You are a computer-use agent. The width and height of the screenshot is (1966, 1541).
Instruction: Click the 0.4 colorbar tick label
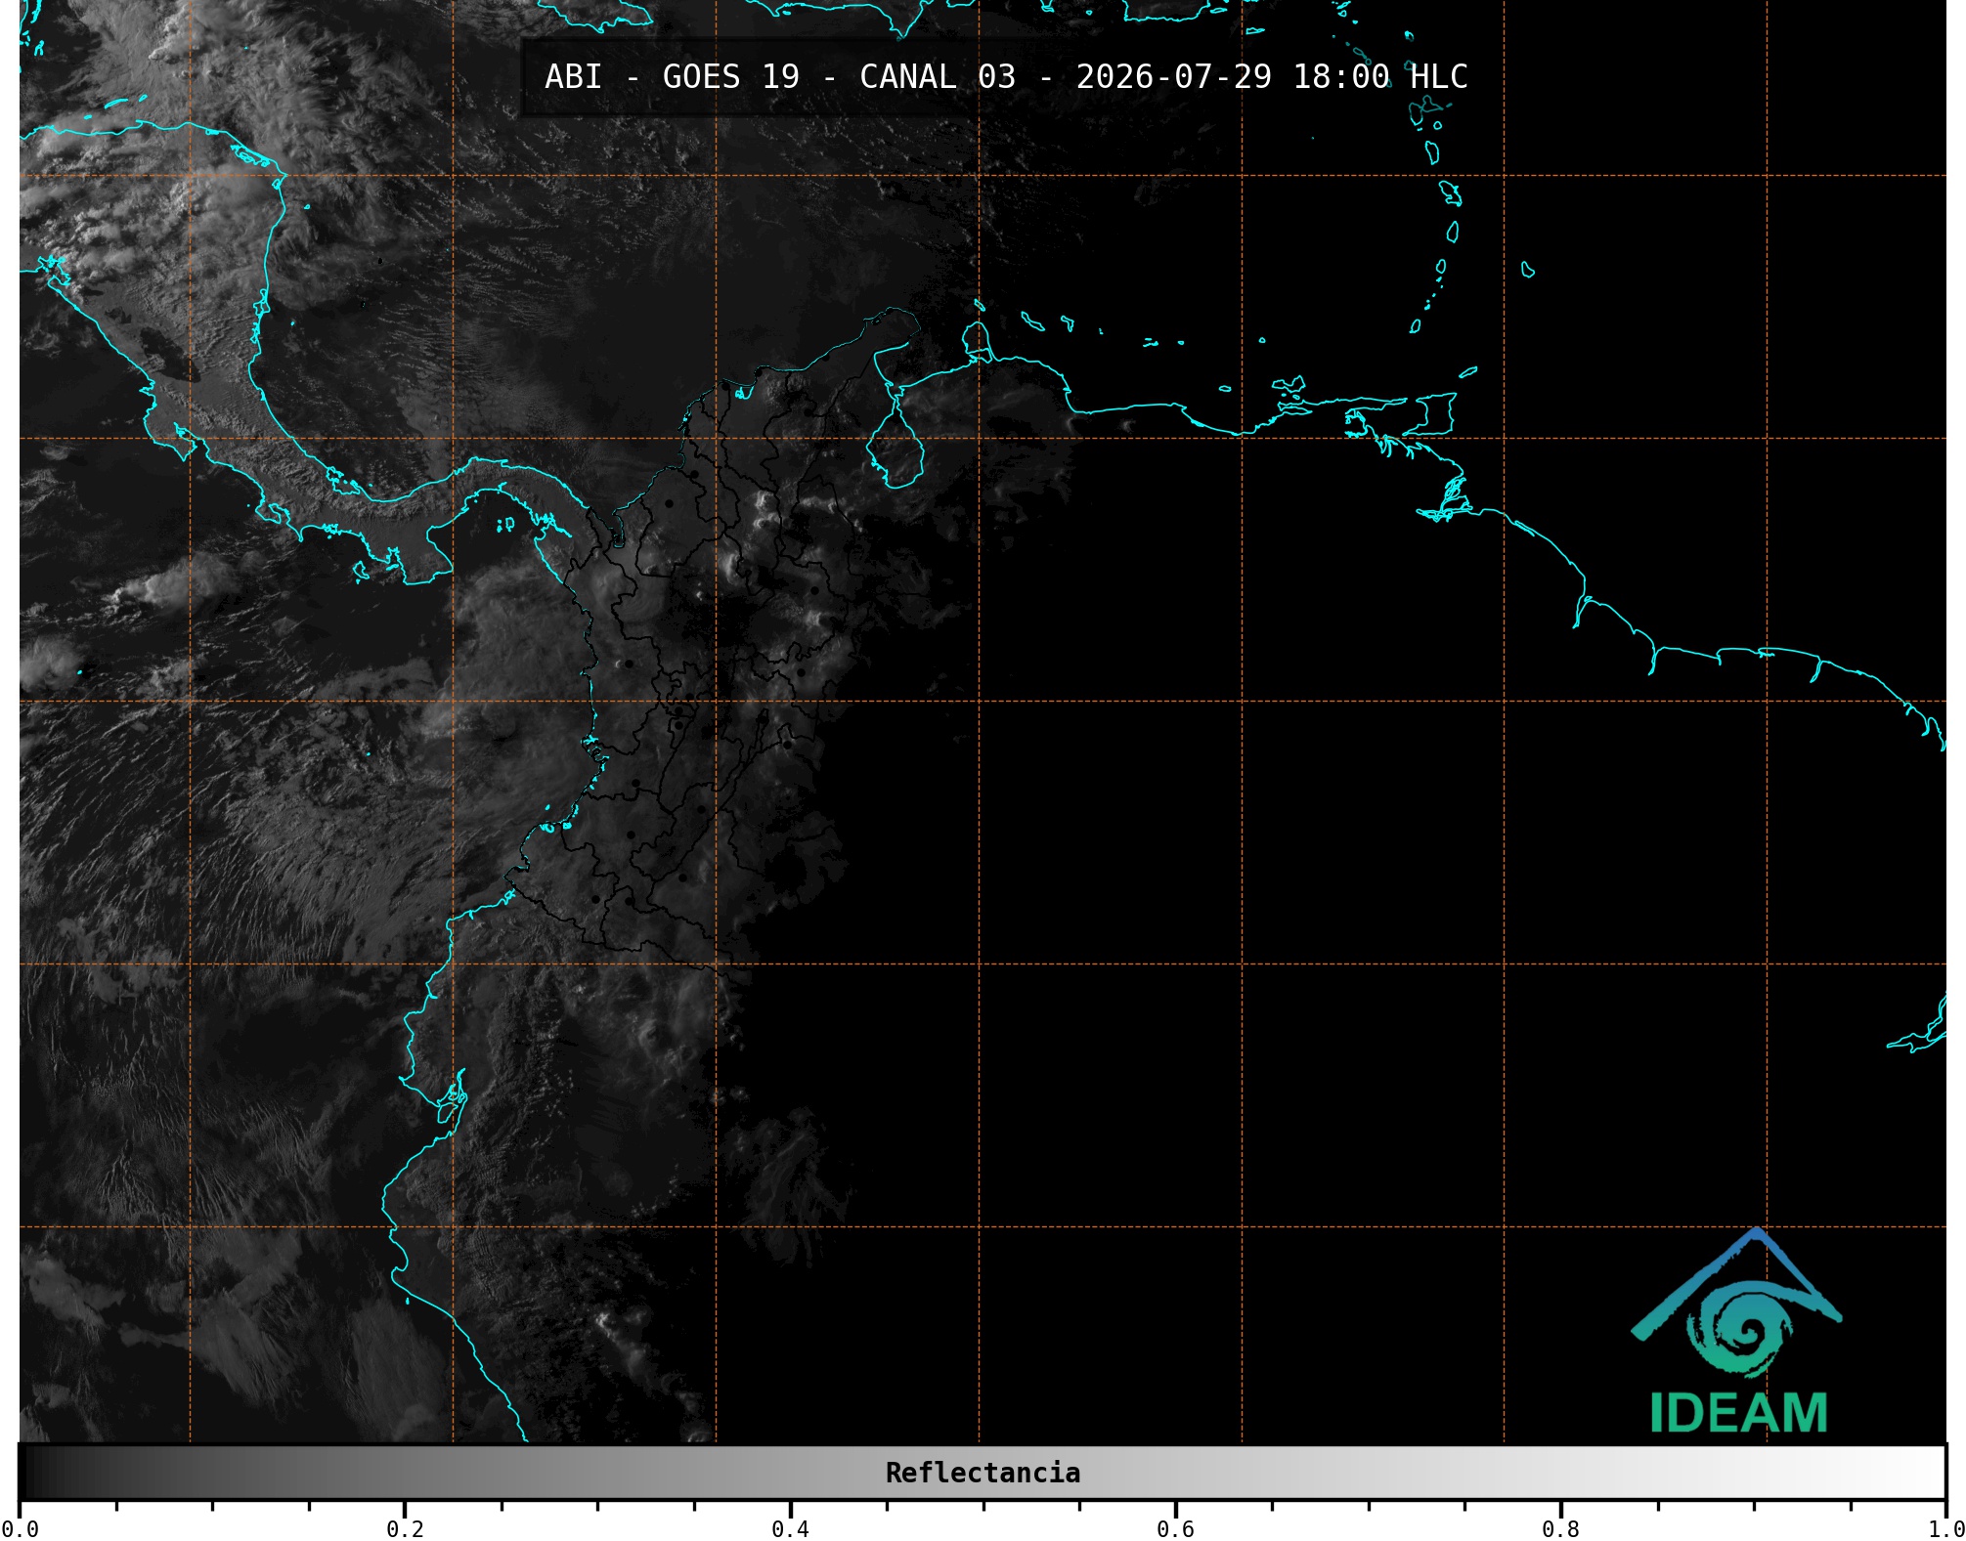[790, 1528]
